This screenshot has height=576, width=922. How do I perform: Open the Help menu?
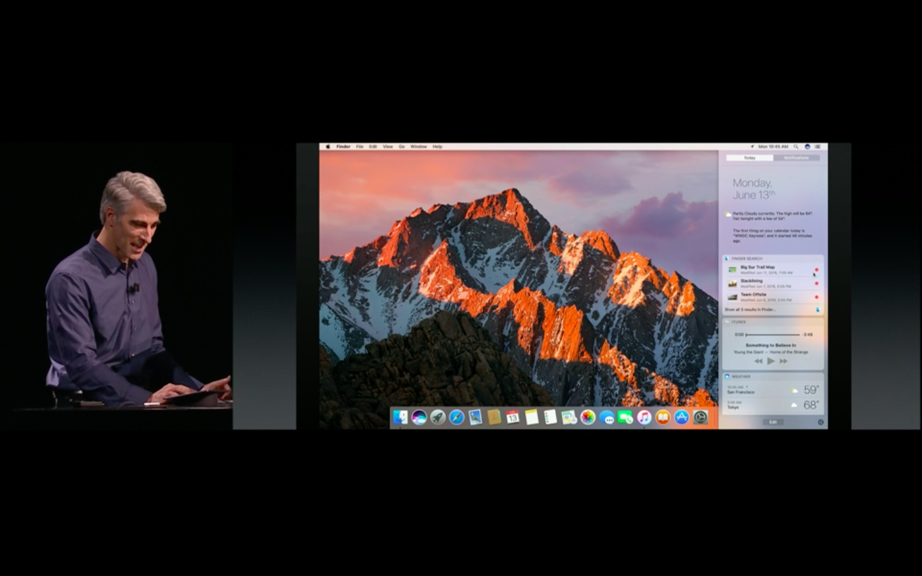pos(437,147)
